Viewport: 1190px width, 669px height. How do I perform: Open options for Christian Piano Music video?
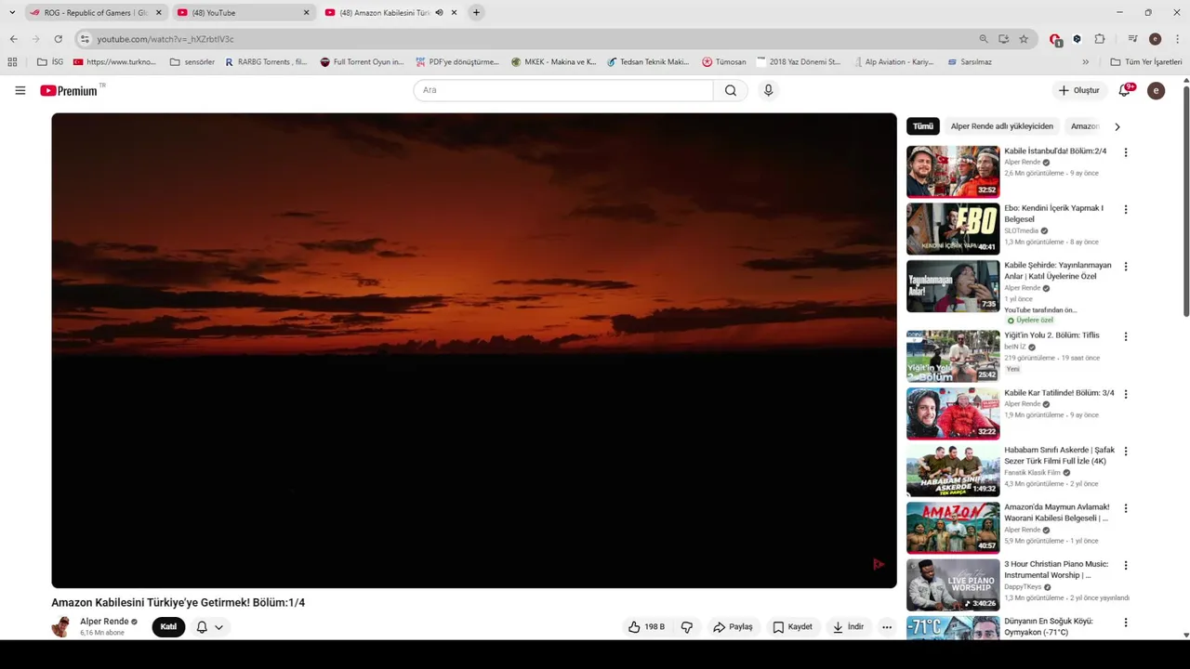pyautogui.click(x=1125, y=565)
